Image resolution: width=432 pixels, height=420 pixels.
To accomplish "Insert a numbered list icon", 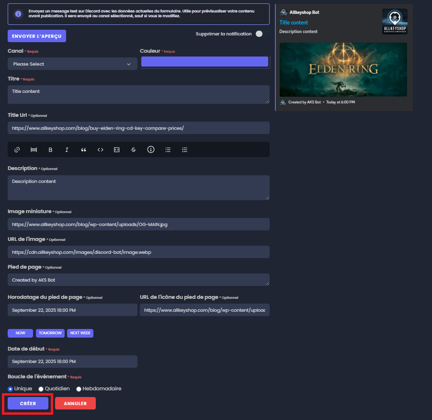I will (184, 149).
